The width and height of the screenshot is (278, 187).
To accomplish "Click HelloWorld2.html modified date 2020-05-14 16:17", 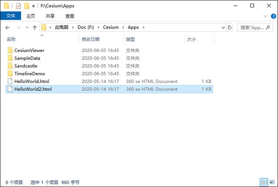I will point(100,89).
